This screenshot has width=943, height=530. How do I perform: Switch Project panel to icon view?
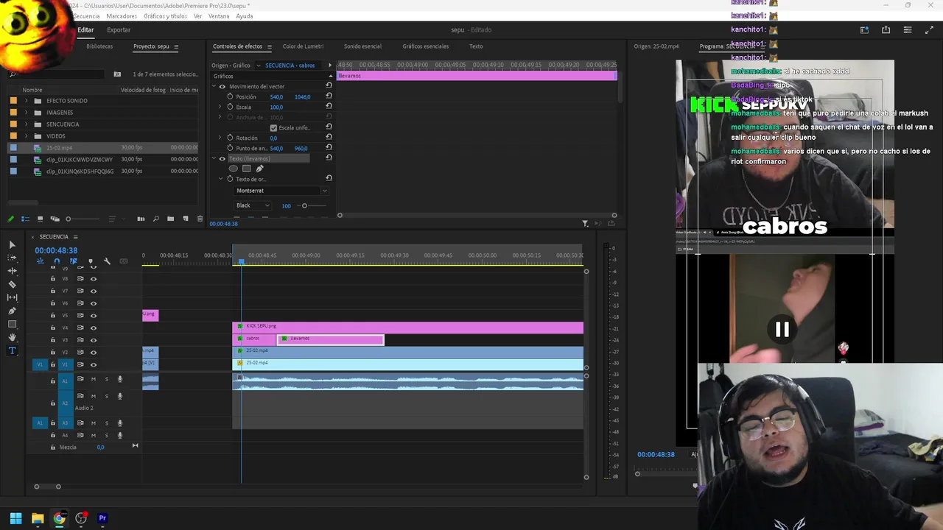(x=40, y=219)
